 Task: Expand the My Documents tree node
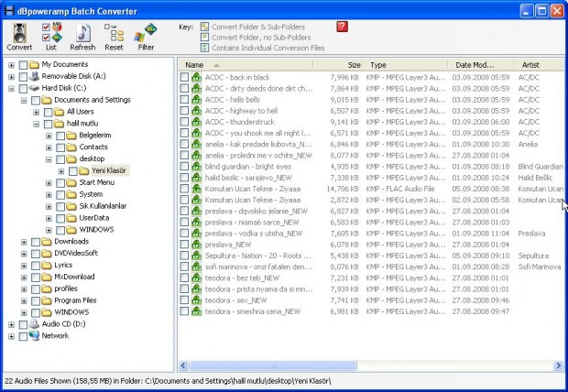tap(12, 65)
